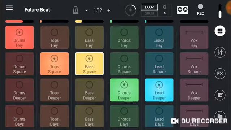
Task: Click the circular beat progress dial
Action: (x=130, y=10)
